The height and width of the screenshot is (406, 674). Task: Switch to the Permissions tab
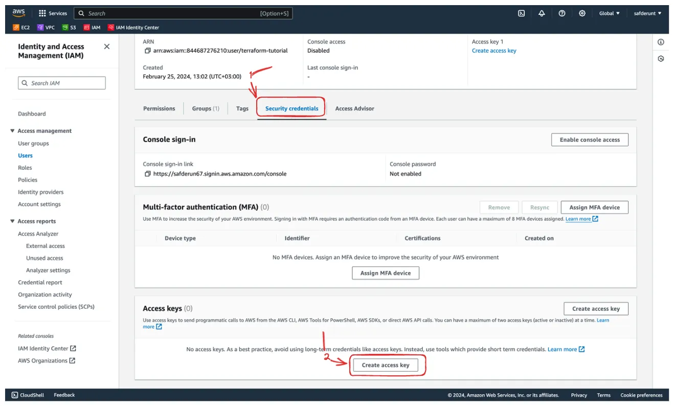(159, 108)
